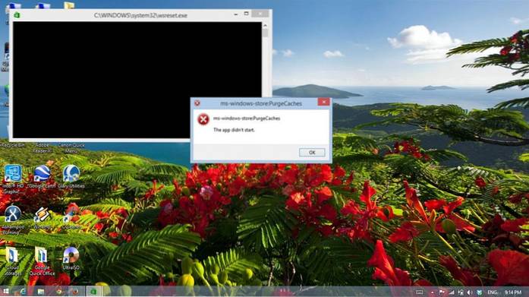Select the Google Quick Office desktop icon
The height and width of the screenshot is (297, 529).
(x=42, y=261)
